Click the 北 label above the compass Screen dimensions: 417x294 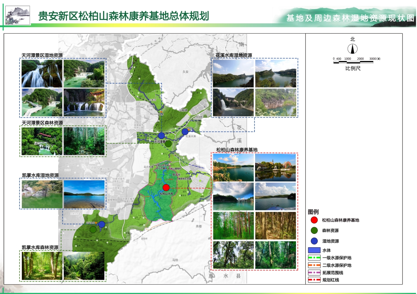[x=352, y=39]
